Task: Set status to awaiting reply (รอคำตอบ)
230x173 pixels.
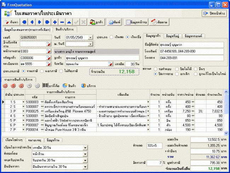Action: tap(155, 69)
